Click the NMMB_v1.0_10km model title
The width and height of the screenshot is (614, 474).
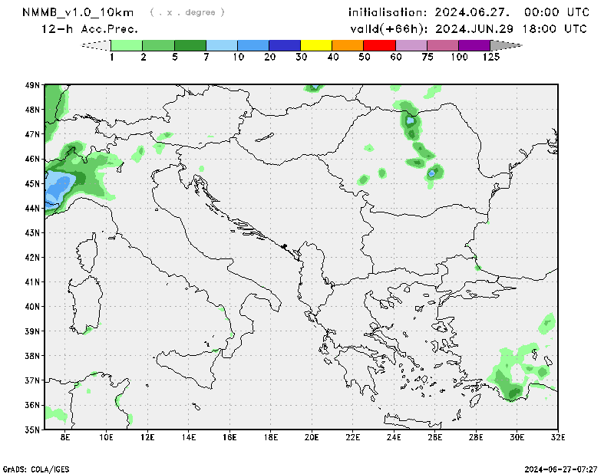[x=79, y=12]
